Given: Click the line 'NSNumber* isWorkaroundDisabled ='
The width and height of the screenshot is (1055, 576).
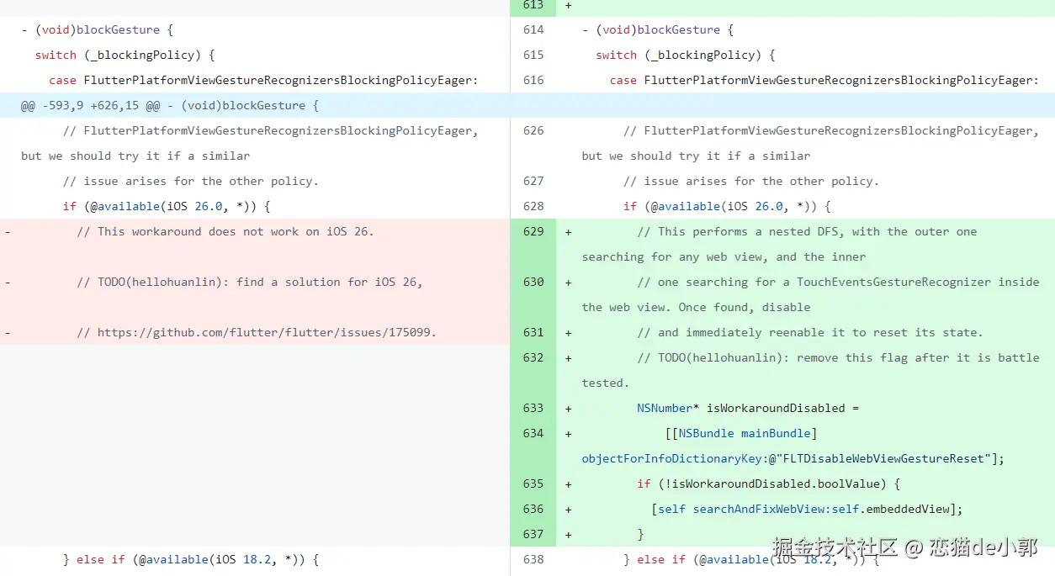Looking at the screenshot, I should pyautogui.click(x=748, y=408).
